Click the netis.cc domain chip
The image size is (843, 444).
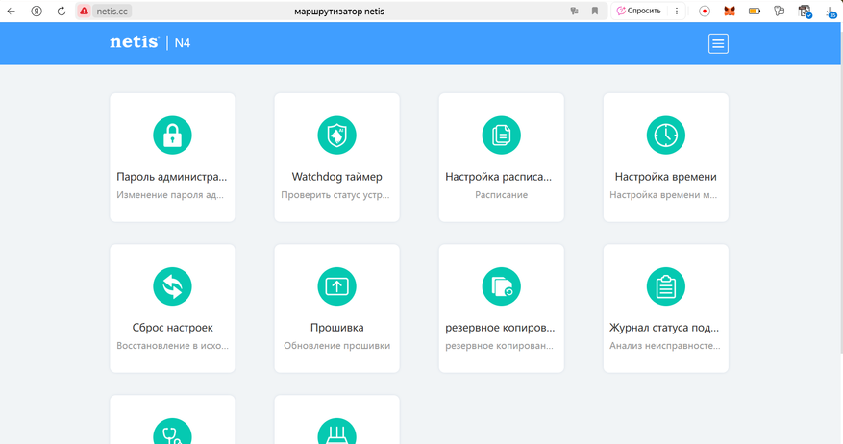pyautogui.click(x=112, y=11)
